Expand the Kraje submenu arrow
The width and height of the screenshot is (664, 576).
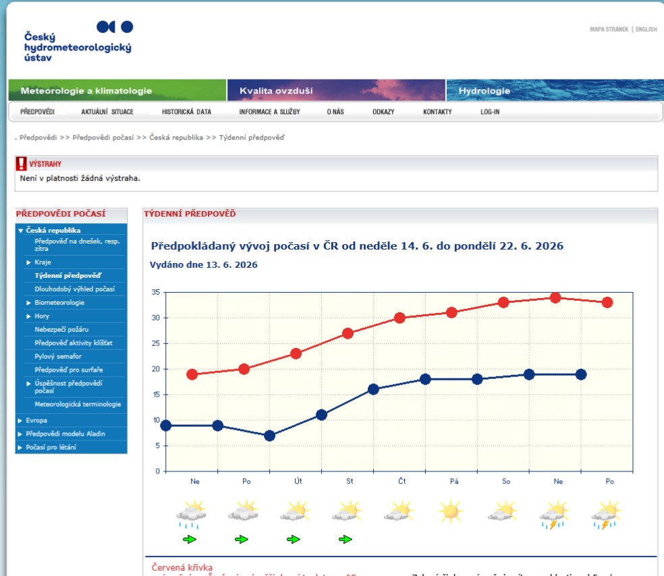click(28, 262)
